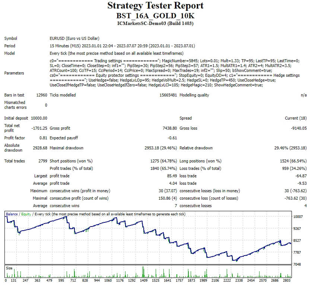
Task: Click the balance curve chart area
Action: (x=148, y=238)
